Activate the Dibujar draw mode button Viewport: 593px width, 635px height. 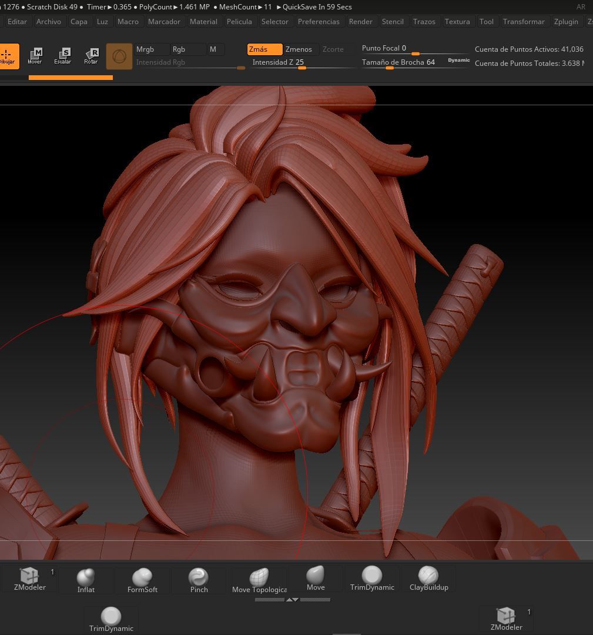(x=8, y=56)
